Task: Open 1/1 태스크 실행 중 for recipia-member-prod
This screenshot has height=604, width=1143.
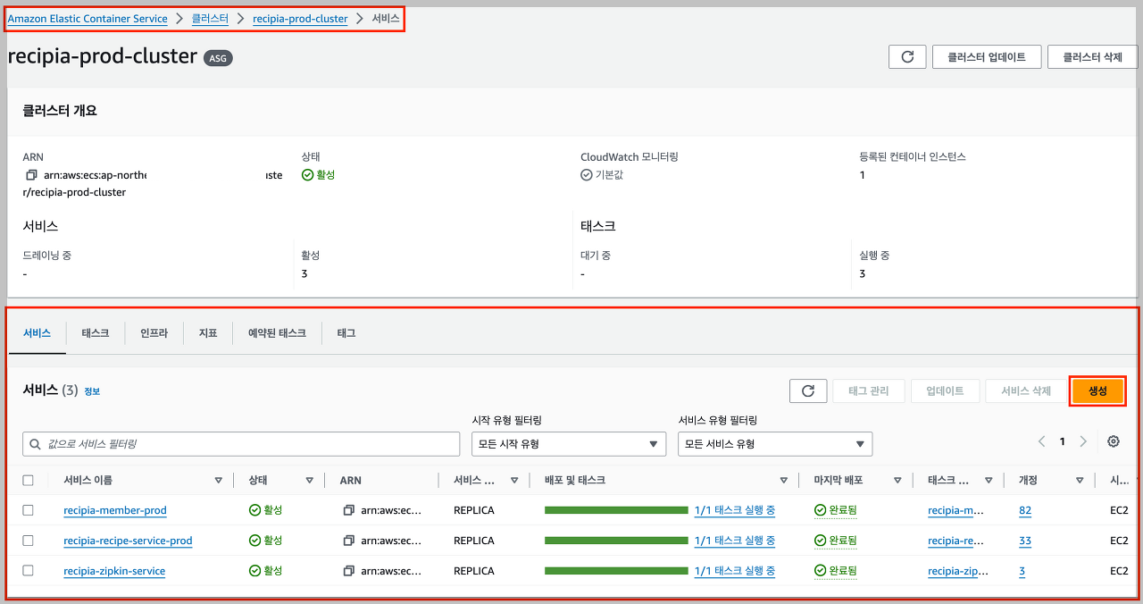Action: point(734,510)
